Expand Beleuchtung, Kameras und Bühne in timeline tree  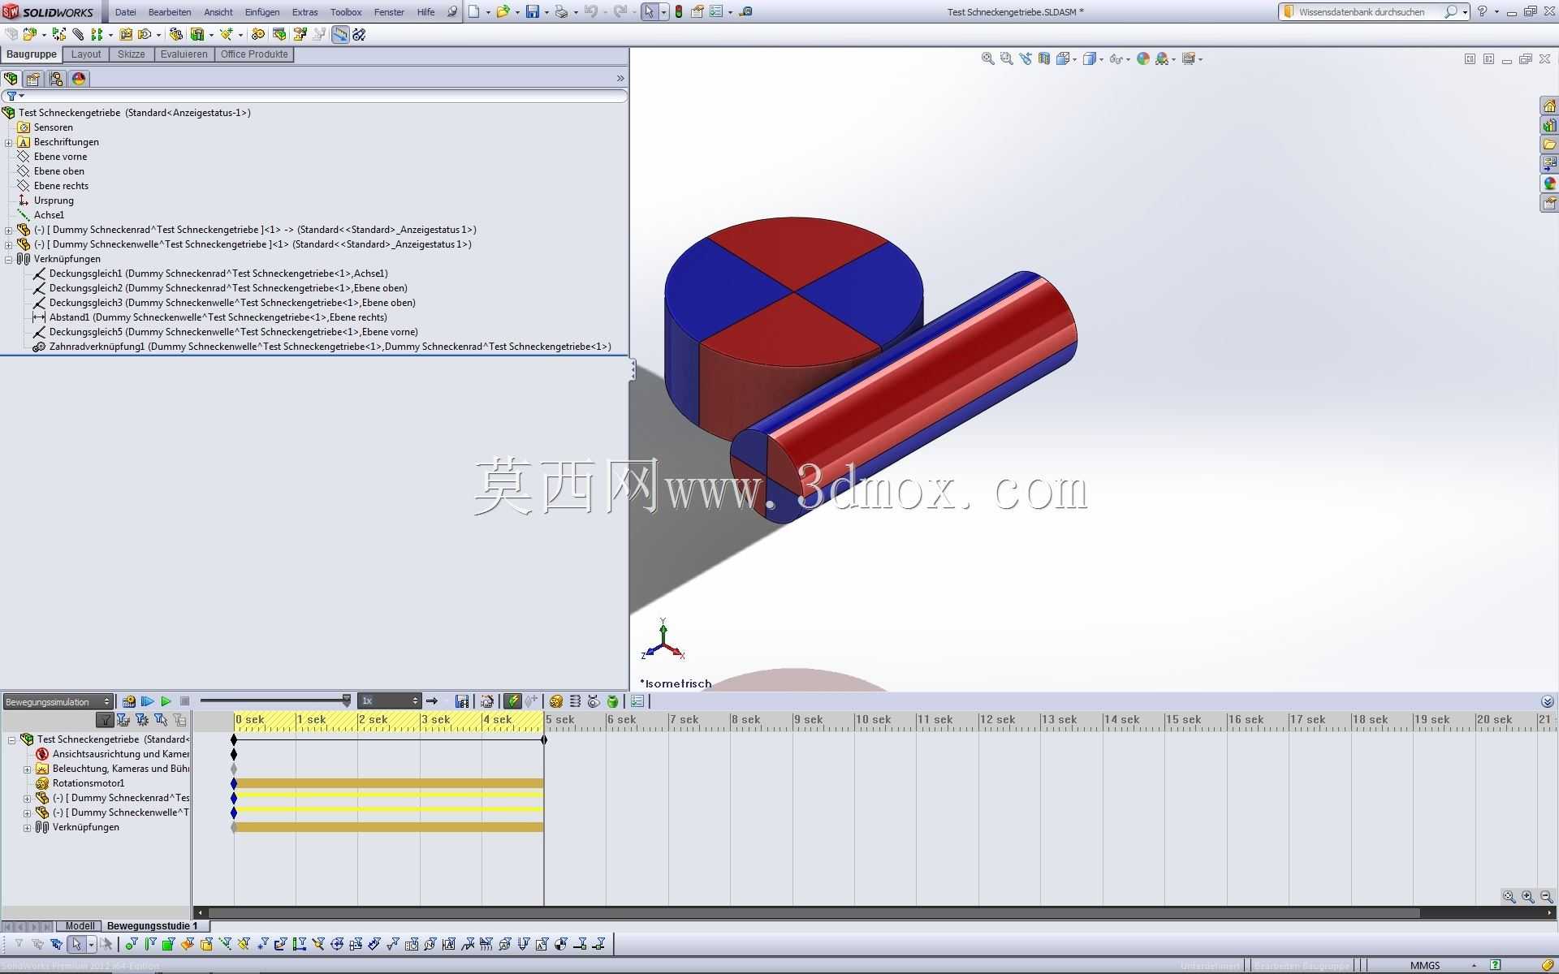[x=28, y=769]
